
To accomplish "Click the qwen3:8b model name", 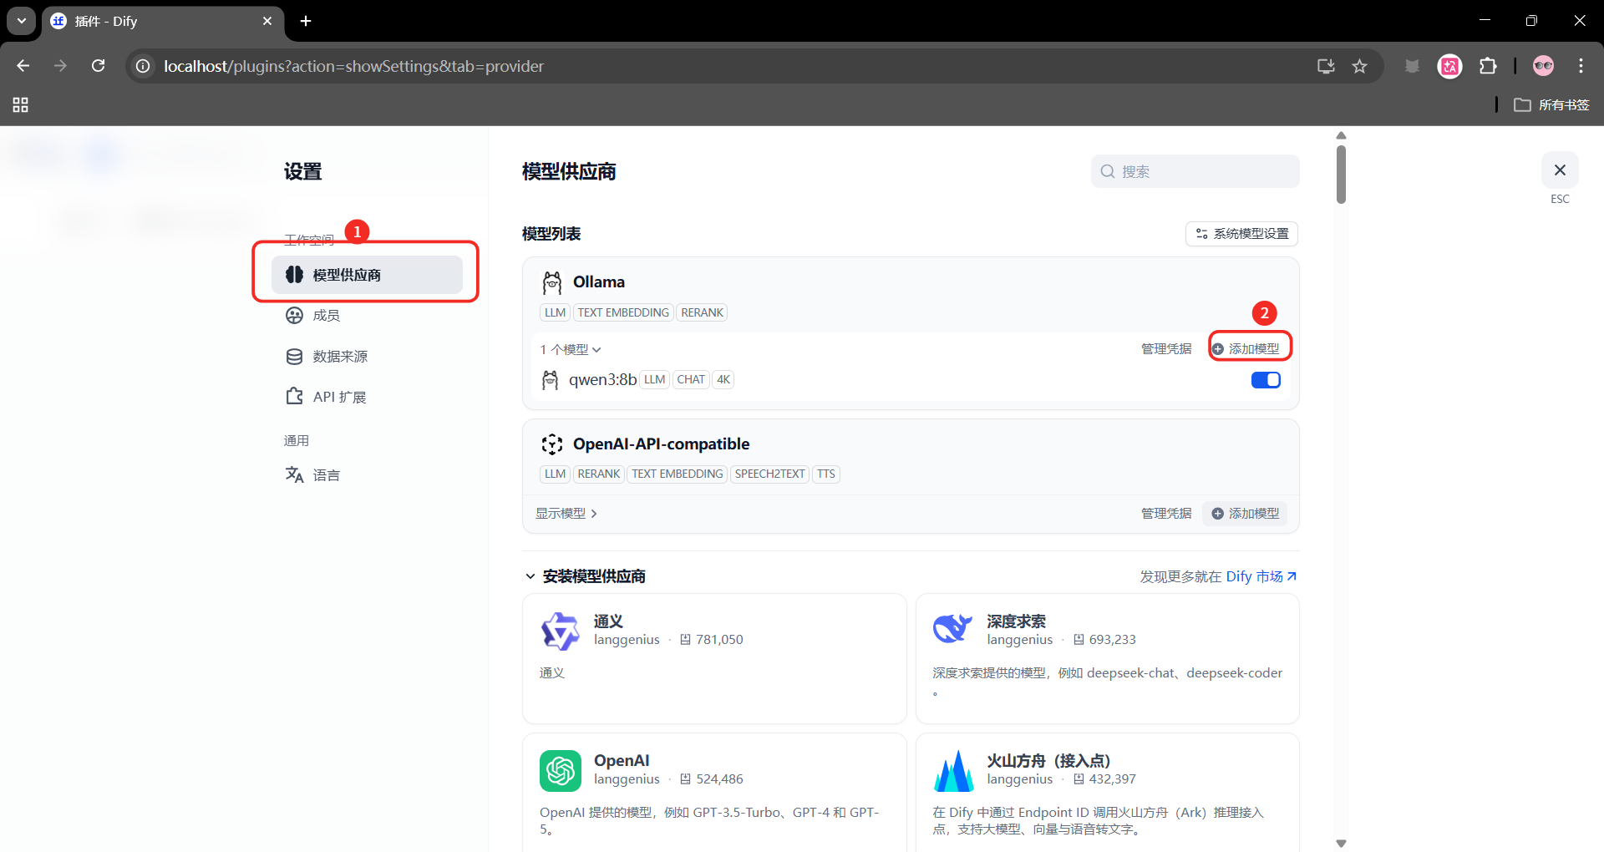I will pos(602,380).
